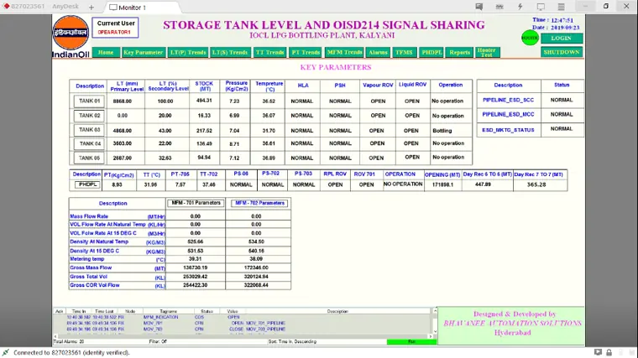
Task: Click the lock icon in status bar
Action: 609,352
